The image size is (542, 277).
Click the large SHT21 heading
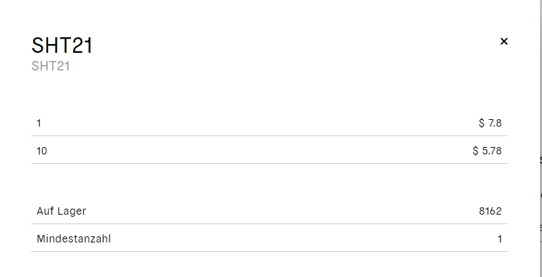click(62, 45)
